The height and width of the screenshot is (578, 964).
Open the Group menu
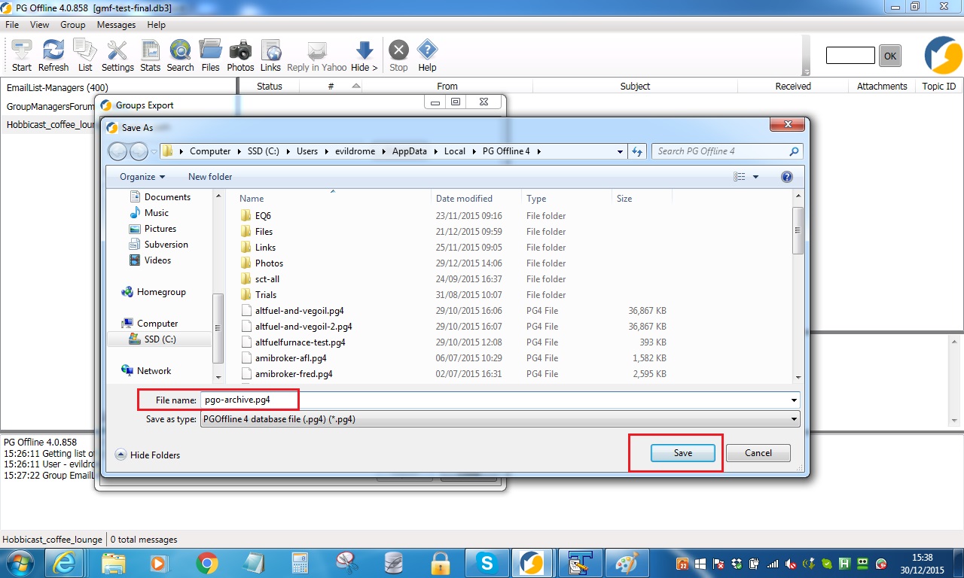tap(73, 25)
